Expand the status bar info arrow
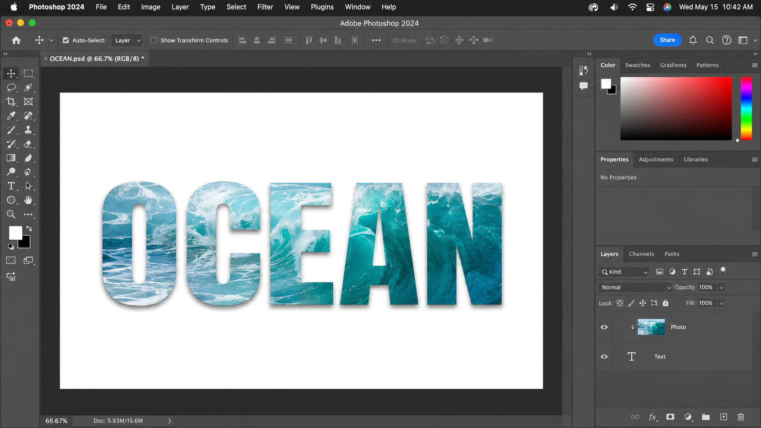The height and width of the screenshot is (428, 761). coord(169,421)
